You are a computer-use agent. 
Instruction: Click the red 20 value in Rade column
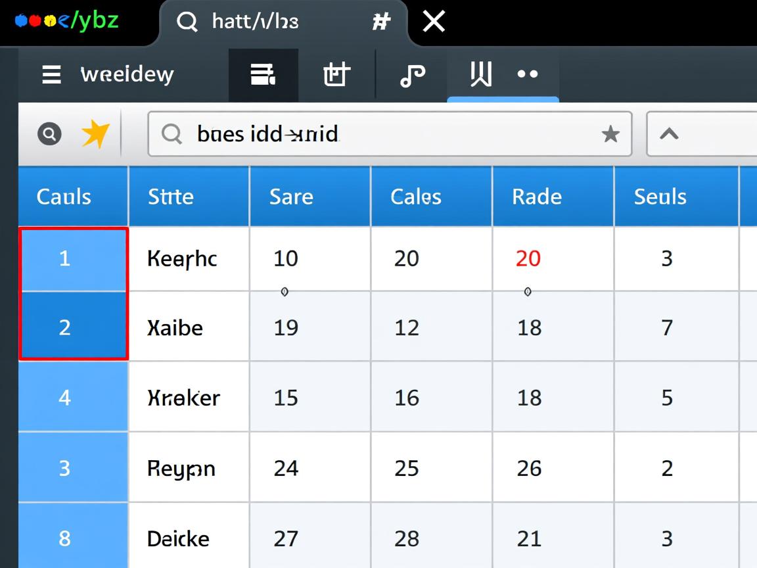click(x=528, y=258)
